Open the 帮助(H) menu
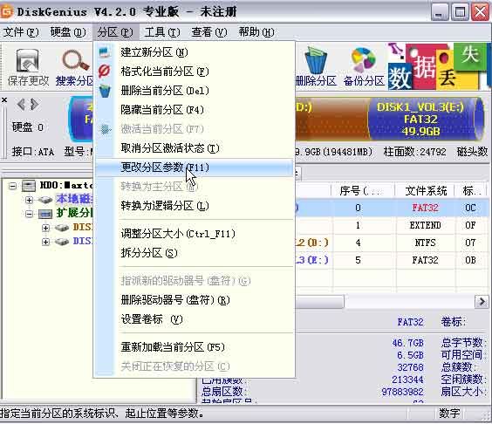The width and height of the screenshot is (492, 424). pyautogui.click(x=256, y=32)
